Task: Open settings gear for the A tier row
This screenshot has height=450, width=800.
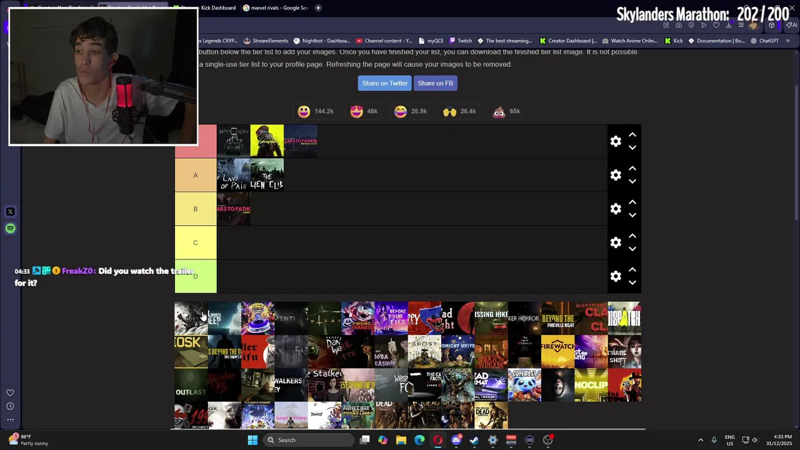Action: coord(616,175)
